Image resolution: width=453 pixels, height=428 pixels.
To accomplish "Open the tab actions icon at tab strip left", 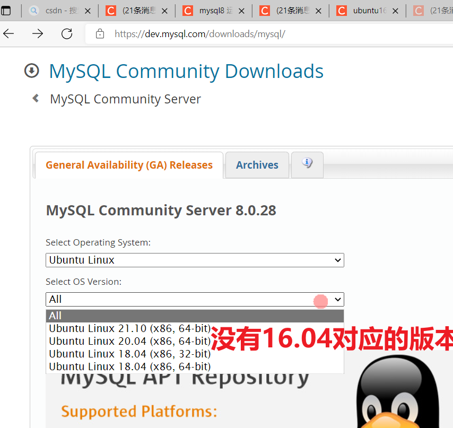I will click(x=7, y=10).
